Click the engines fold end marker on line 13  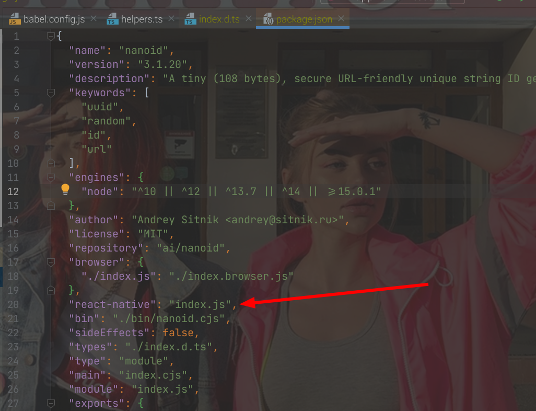point(51,206)
